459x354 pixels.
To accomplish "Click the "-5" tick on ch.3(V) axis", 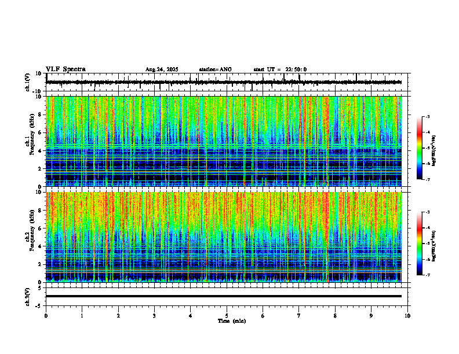I will 39,306.
